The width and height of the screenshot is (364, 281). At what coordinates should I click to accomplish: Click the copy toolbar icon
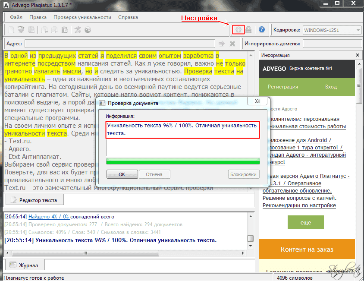coord(54,30)
